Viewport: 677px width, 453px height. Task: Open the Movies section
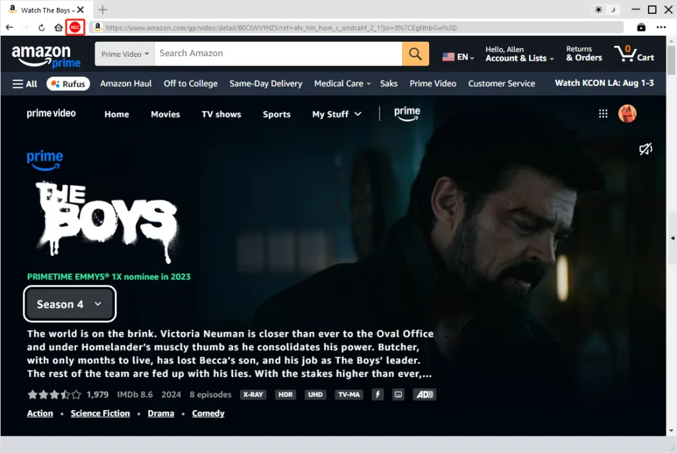(165, 114)
